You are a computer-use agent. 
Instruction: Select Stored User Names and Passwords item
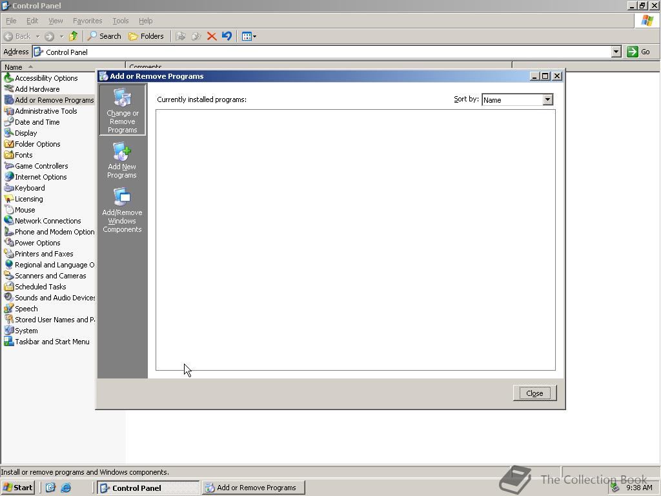tap(50, 319)
